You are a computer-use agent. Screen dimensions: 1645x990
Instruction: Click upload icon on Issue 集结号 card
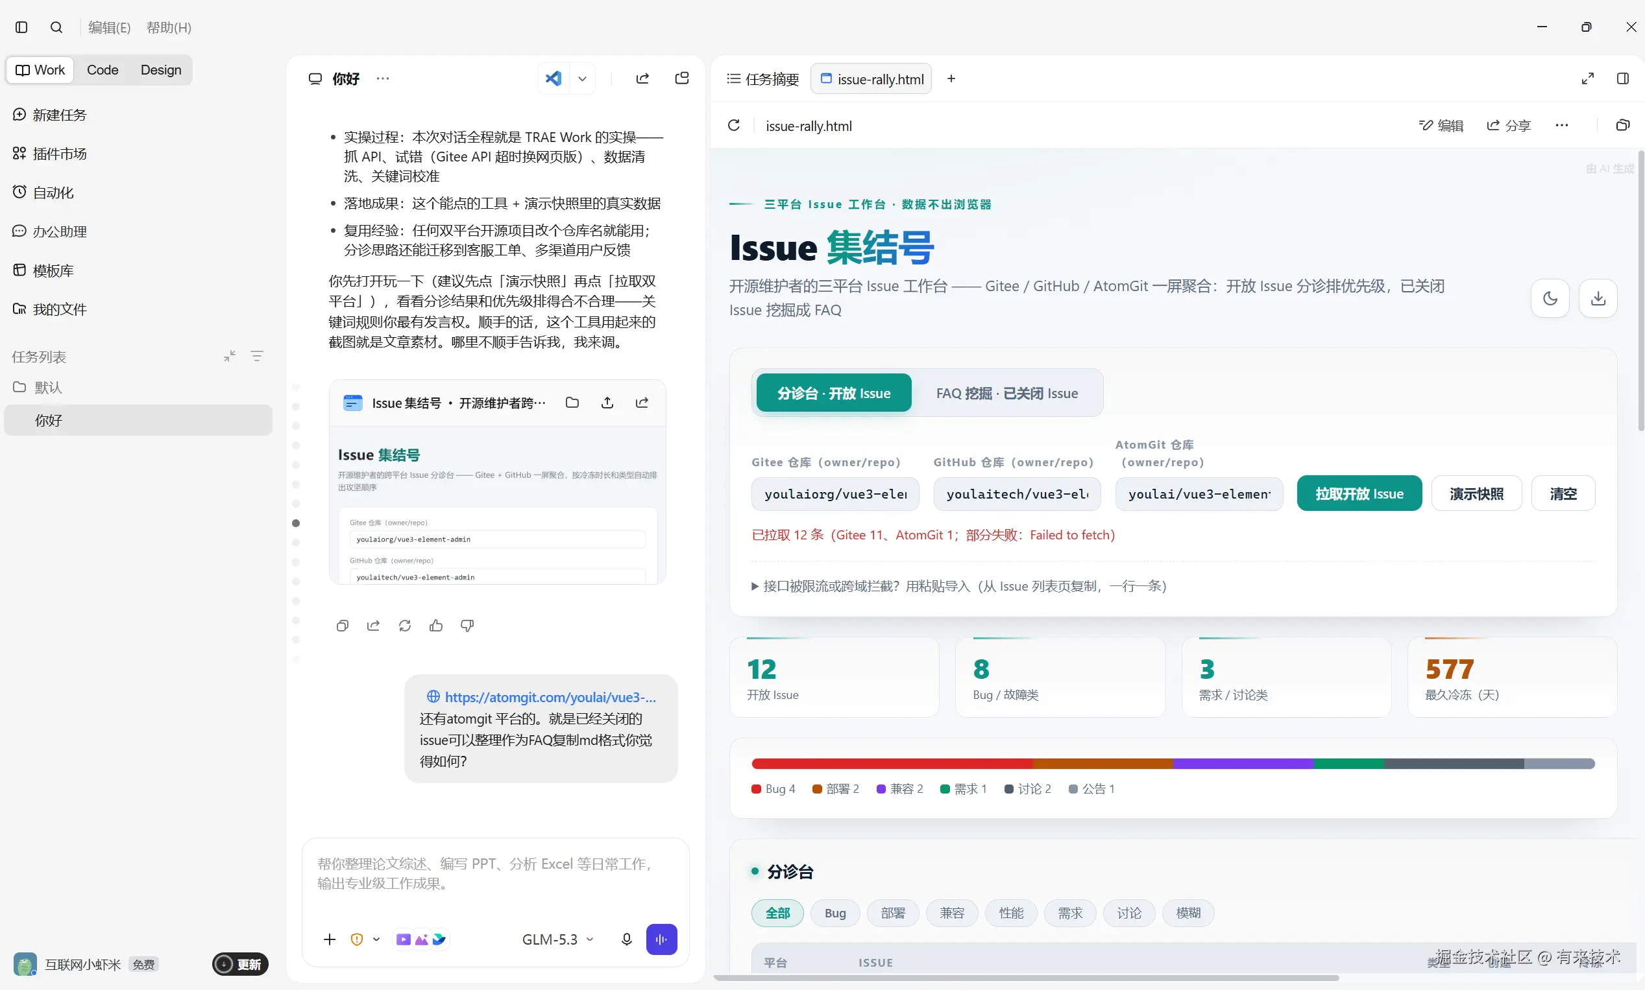click(607, 402)
